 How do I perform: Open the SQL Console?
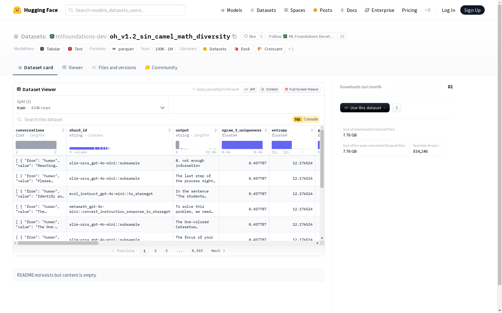(306, 119)
